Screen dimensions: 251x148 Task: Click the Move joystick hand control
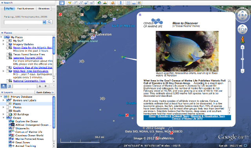click(242, 29)
